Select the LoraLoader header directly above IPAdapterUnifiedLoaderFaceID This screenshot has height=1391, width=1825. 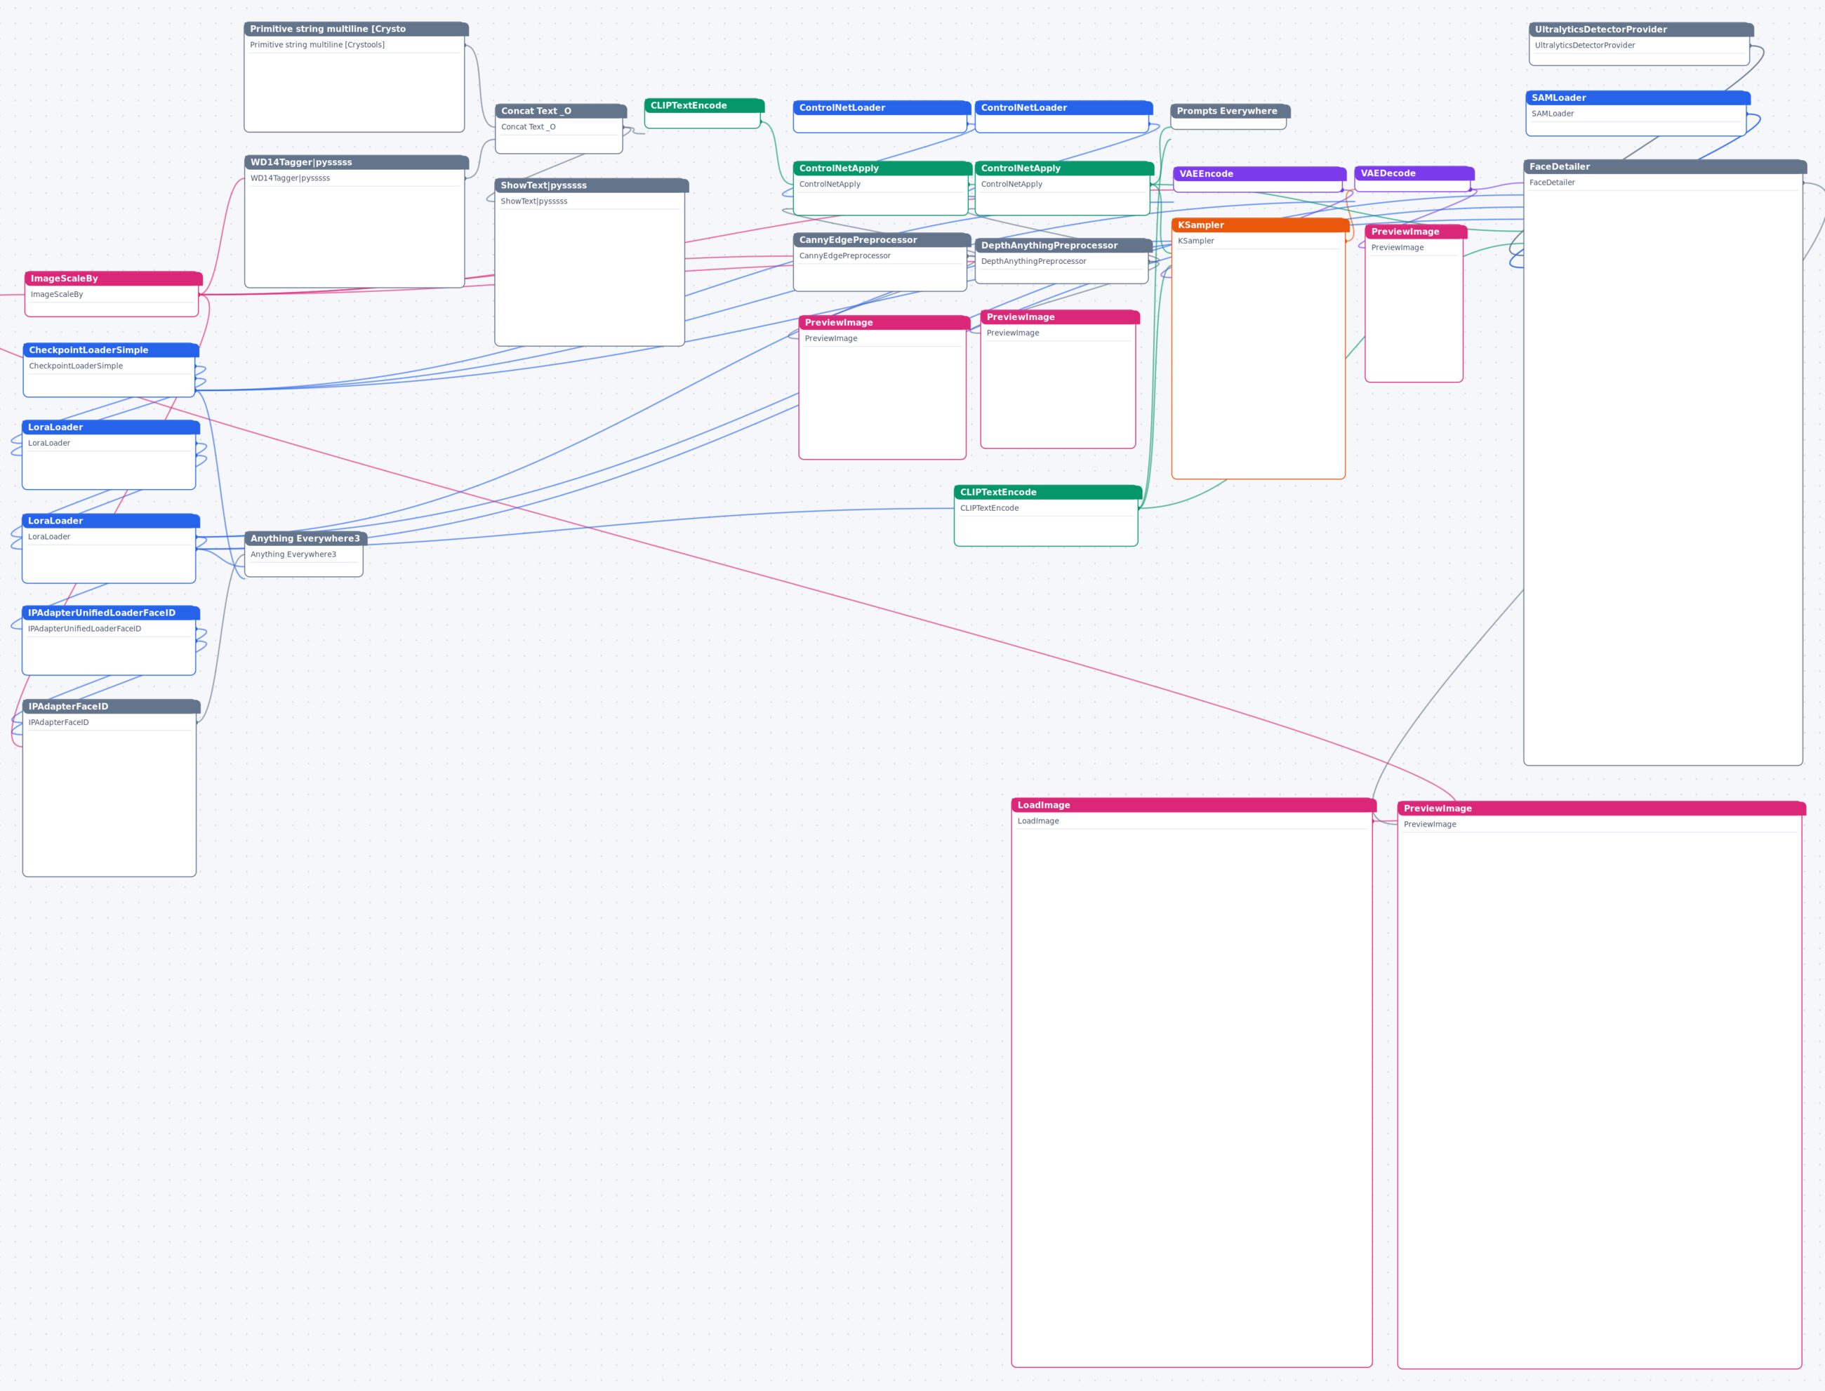point(111,521)
